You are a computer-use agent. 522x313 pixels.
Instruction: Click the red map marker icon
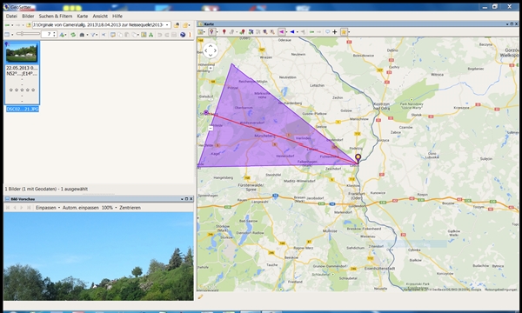[x=224, y=31]
